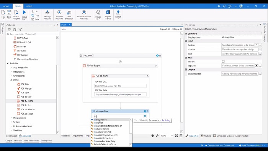This screenshot has height=151, width=268.
Task: Open the Variables panel tab
Action: pyautogui.click(x=65, y=136)
